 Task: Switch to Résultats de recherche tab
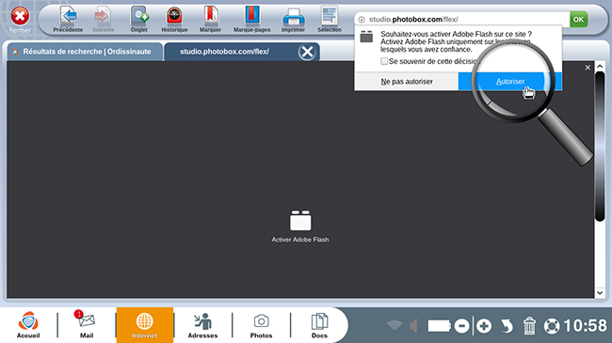pyautogui.click(x=85, y=52)
